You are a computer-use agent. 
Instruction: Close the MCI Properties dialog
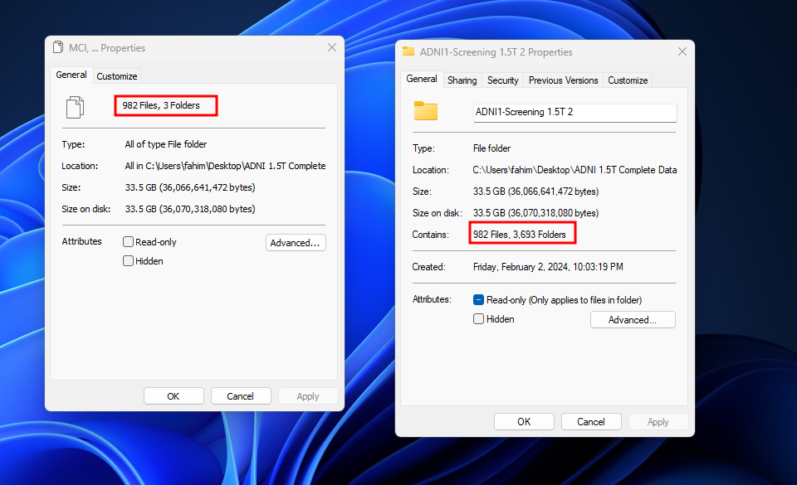click(332, 48)
